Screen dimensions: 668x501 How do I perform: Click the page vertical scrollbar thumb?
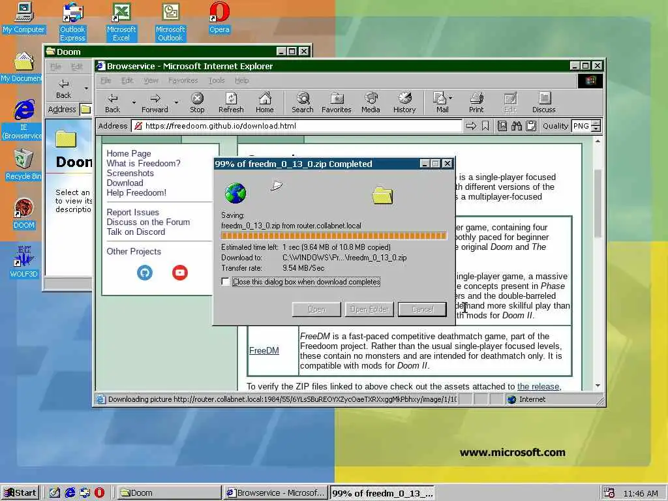[x=598, y=204]
